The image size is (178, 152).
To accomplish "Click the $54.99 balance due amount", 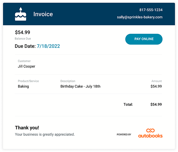I will pos(23,33).
